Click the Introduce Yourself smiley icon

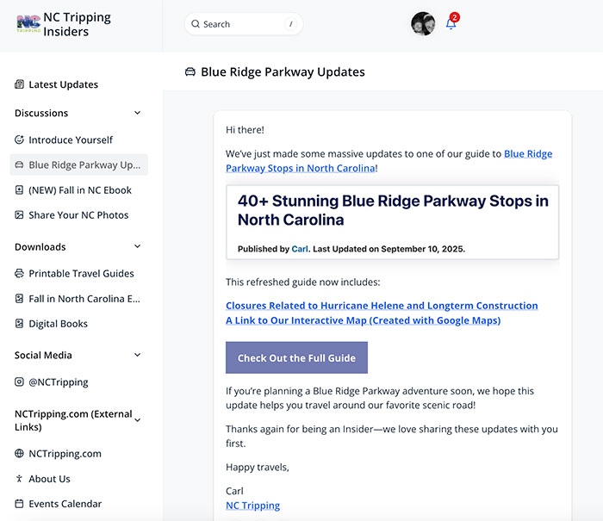[x=19, y=140]
